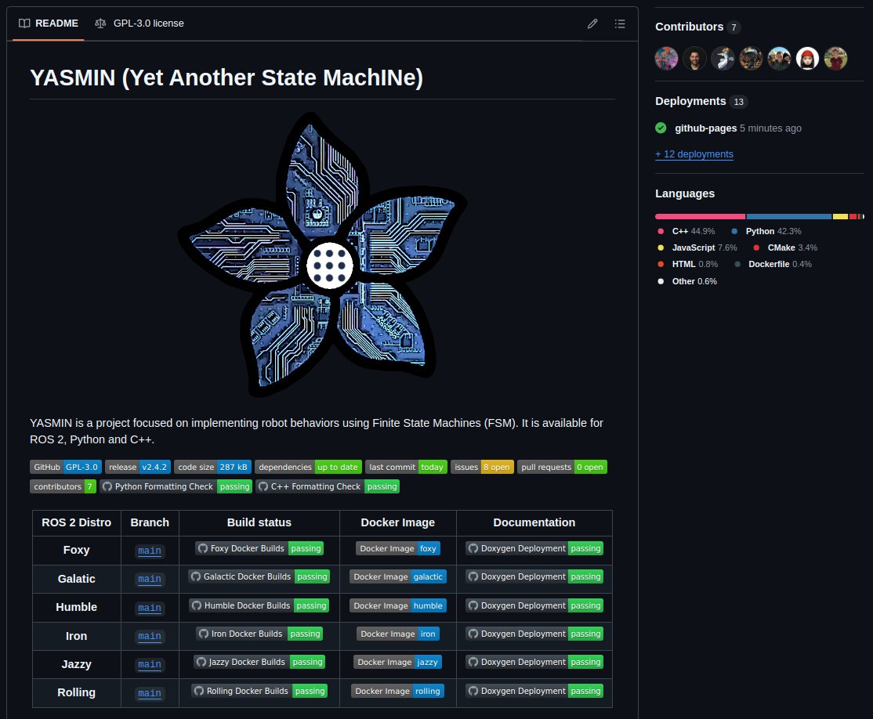Open the main branch link in Humble row
Screen dimensions: 873x719
coord(149,608)
